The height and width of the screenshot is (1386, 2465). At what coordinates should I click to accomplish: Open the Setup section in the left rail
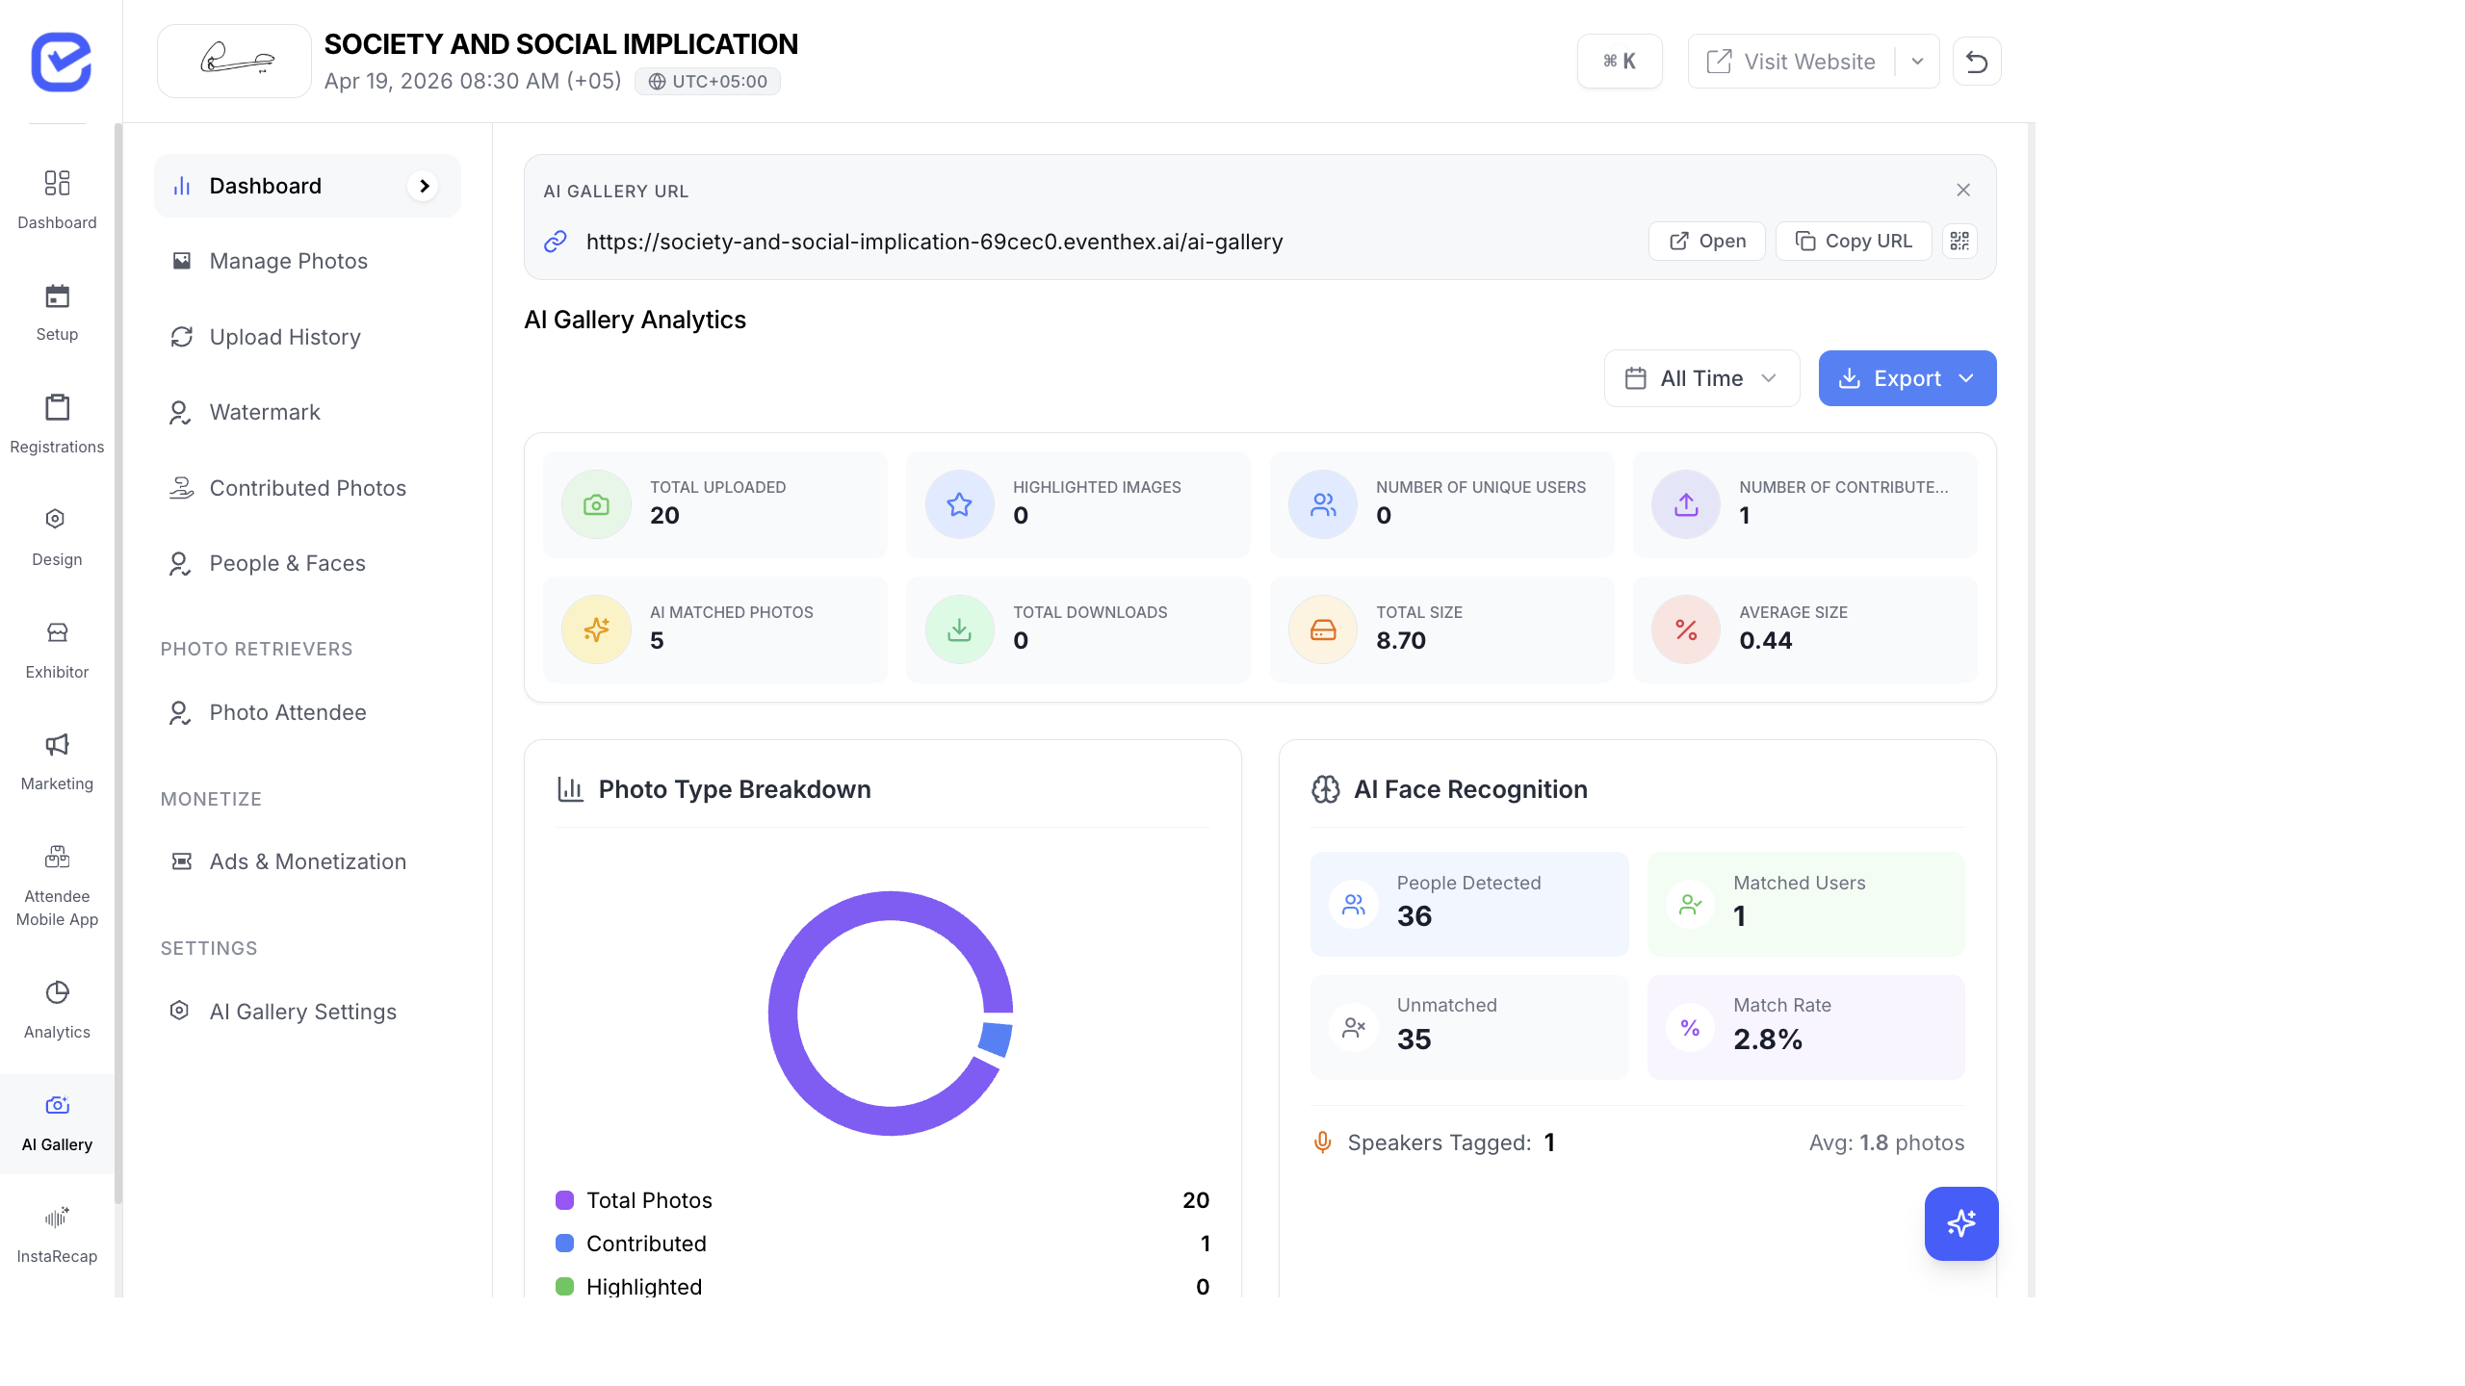point(57,313)
